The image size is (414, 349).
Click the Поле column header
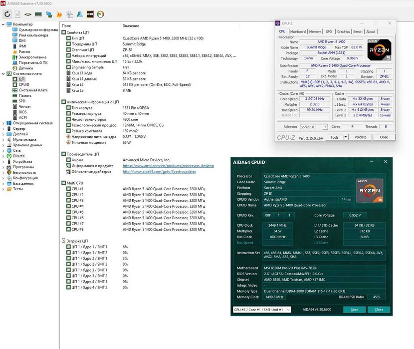coord(66,25)
